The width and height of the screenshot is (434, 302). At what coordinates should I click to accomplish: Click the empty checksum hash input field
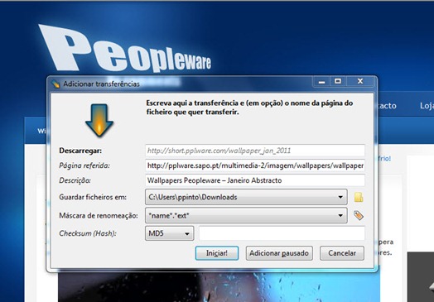(x=282, y=233)
